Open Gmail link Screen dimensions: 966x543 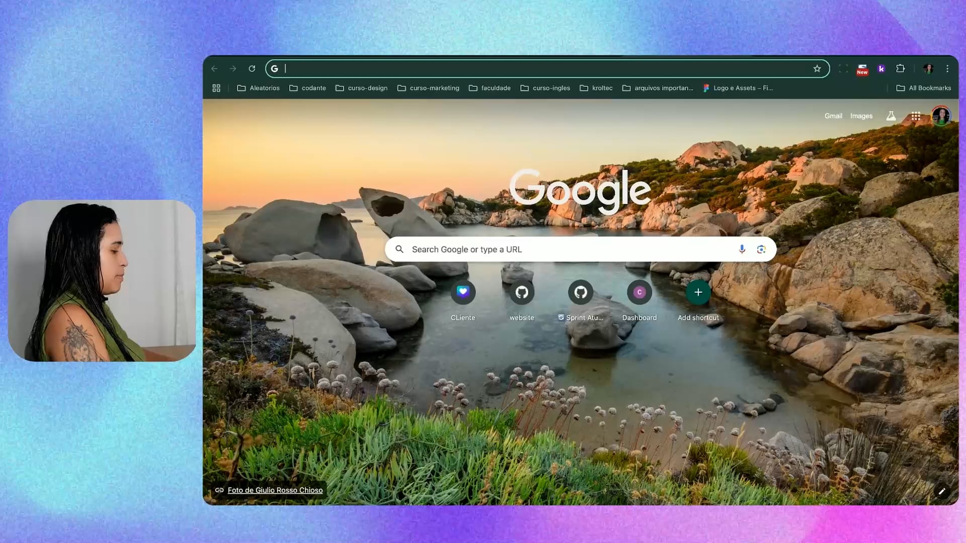[833, 116]
